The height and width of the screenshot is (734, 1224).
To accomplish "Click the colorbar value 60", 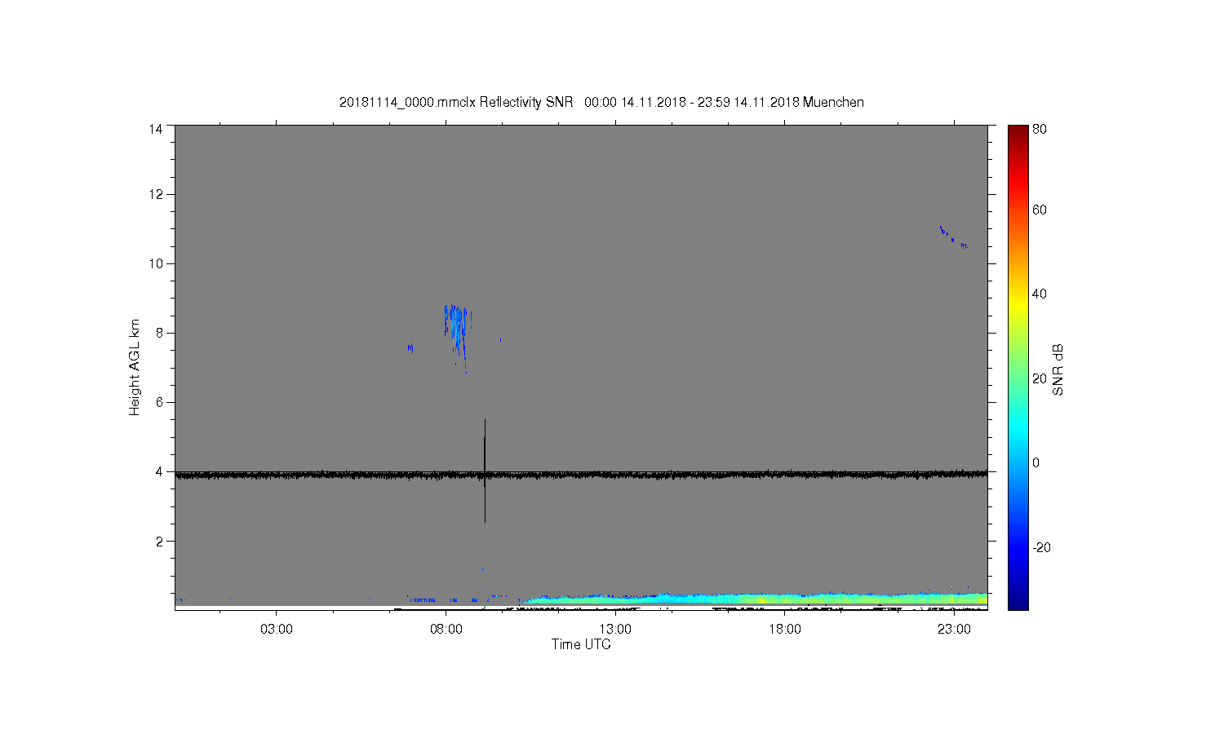I will tap(1040, 210).
